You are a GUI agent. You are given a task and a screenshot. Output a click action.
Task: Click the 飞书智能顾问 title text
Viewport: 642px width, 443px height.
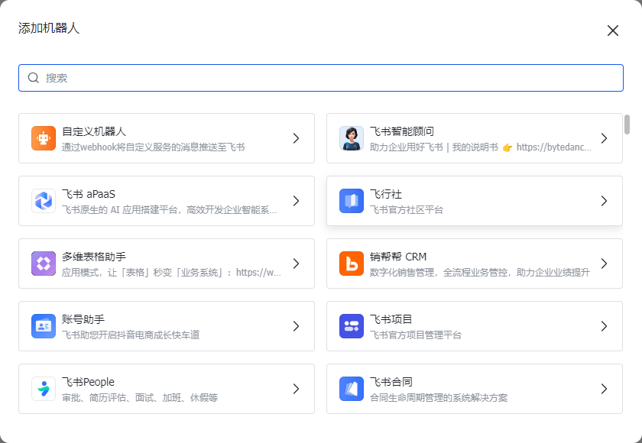[x=402, y=131]
